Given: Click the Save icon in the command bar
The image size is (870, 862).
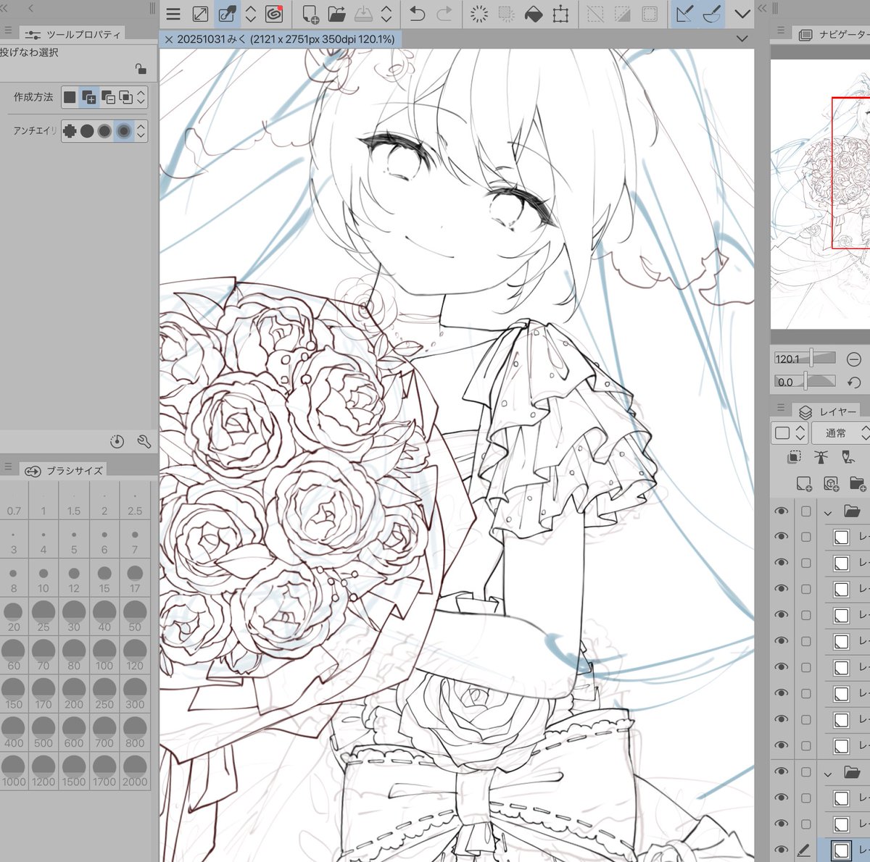Looking at the screenshot, I should [364, 14].
